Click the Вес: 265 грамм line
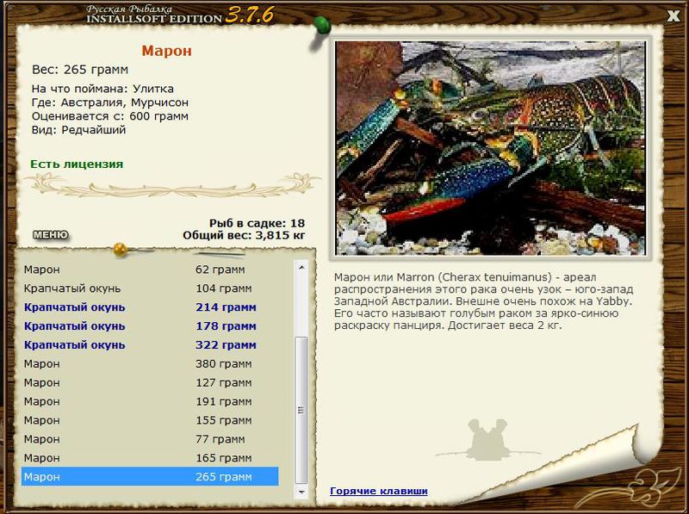689x514 pixels. click(80, 70)
